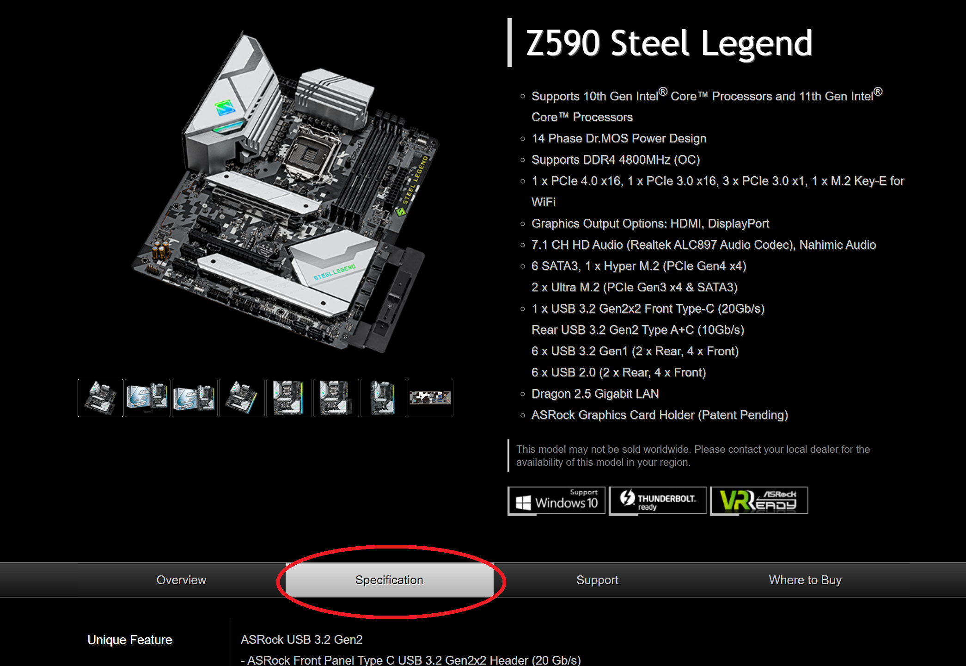The width and height of the screenshot is (966, 666).
Task: Click '6 x USB 2.0' line
Action: [x=619, y=372]
